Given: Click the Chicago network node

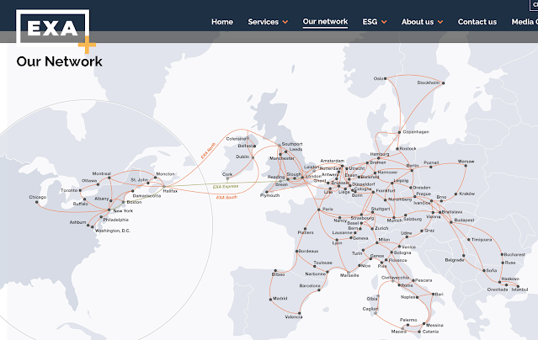Looking at the screenshot, I should [x=37, y=202].
